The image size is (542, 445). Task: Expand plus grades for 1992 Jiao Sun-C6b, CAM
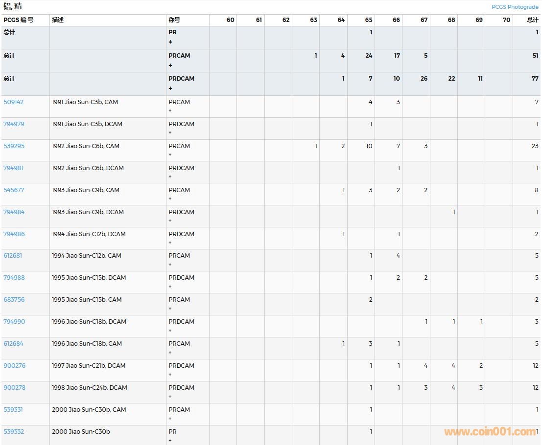click(170, 155)
